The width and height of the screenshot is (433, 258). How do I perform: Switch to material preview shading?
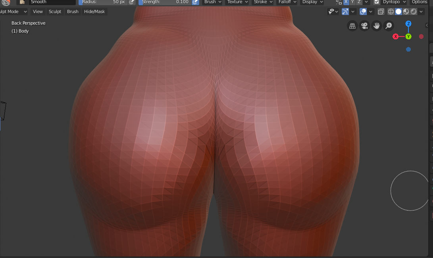[406, 12]
